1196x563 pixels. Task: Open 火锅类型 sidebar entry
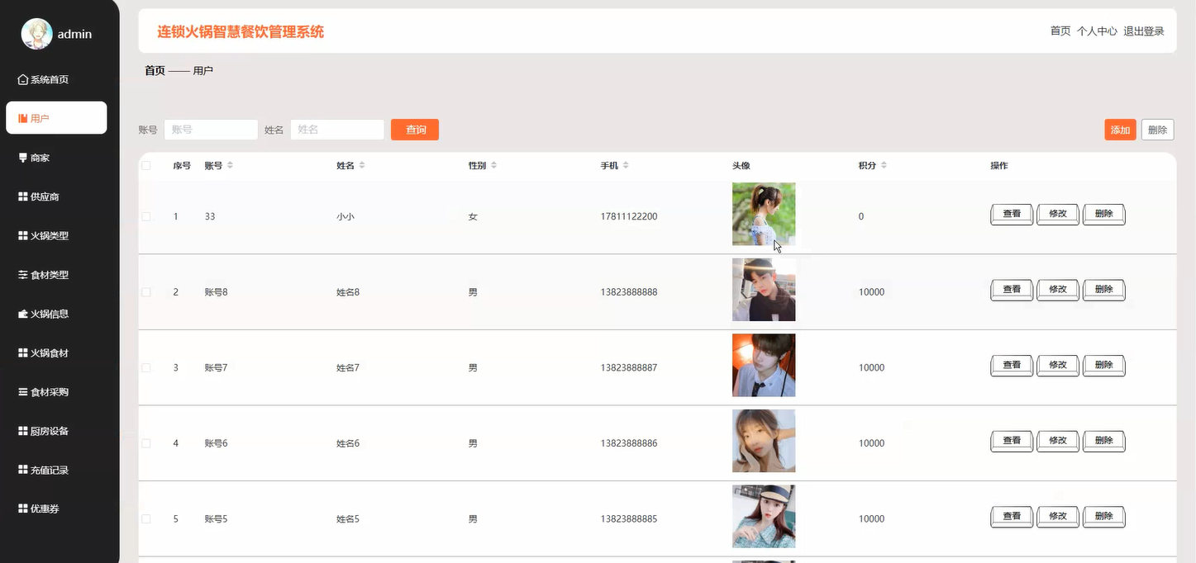(43, 235)
